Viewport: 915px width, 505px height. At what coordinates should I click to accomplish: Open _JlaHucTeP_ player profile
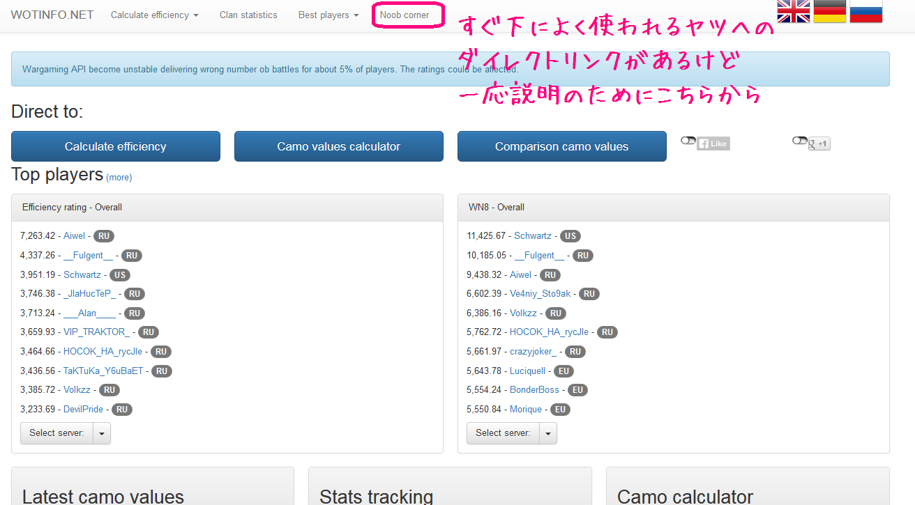click(x=90, y=294)
